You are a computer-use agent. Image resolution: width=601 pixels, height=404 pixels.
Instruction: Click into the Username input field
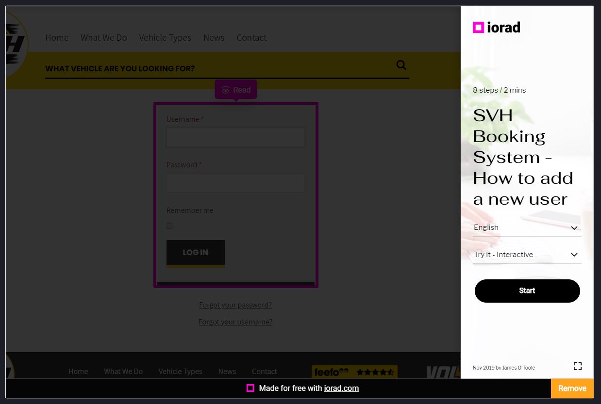click(235, 137)
